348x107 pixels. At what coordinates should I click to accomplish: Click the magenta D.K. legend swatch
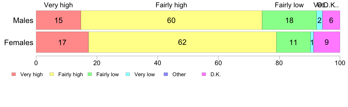[204, 74]
